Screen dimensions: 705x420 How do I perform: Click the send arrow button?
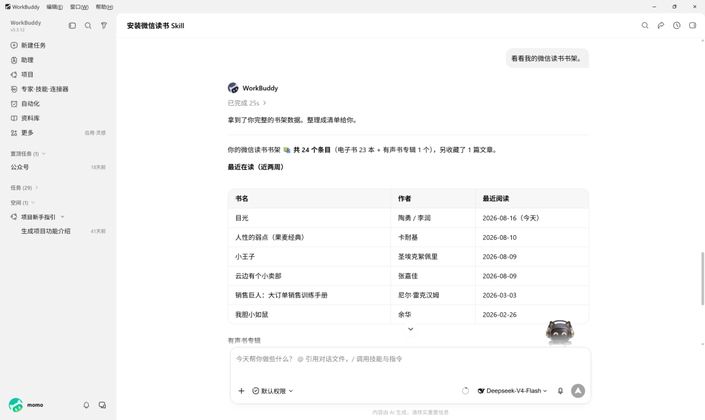pyautogui.click(x=578, y=391)
